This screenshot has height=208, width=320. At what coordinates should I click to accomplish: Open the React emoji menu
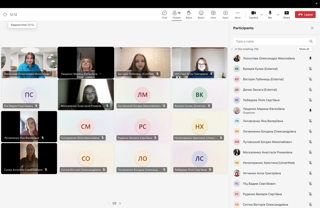(201, 14)
